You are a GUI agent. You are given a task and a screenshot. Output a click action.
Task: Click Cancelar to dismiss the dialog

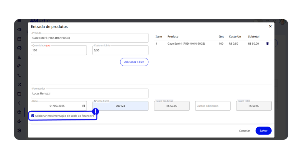(244, 131)
